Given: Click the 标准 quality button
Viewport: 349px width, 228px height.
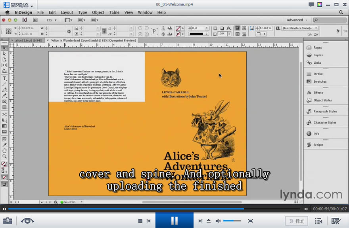Looking at the screenshot, I should (x=297, y=221).
